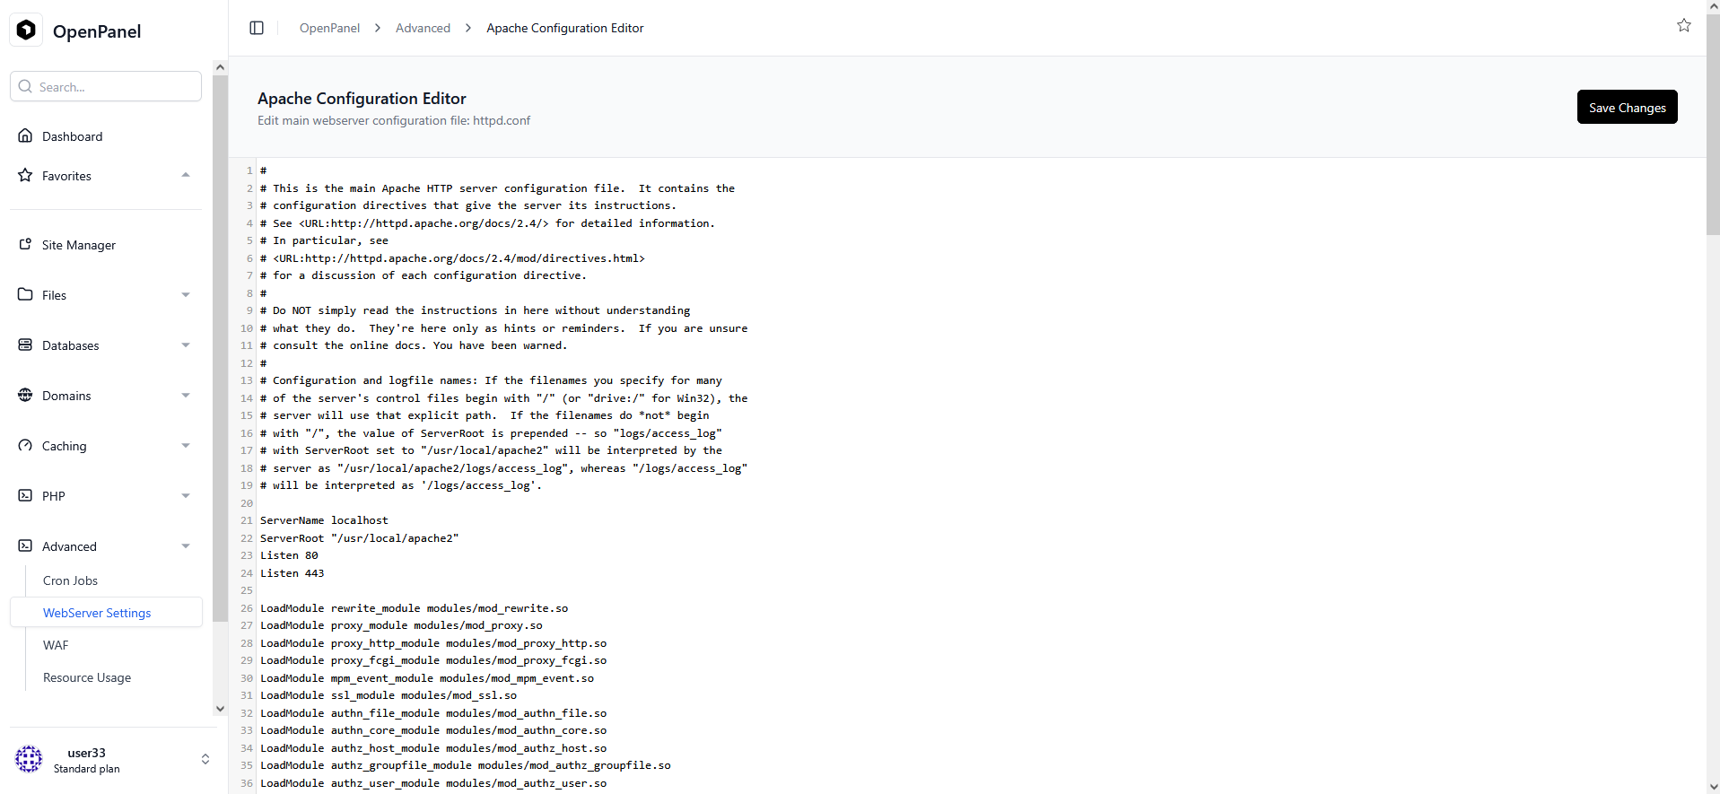Click the PHP terminal icon
This screenshot has height=794, width=1720.
(25, 495)
